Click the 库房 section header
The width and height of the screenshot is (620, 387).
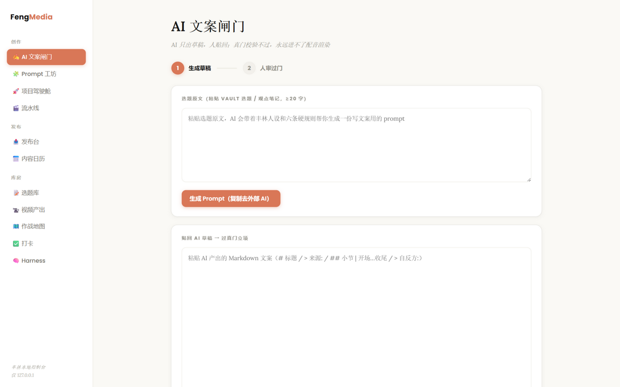pos(16,178)
